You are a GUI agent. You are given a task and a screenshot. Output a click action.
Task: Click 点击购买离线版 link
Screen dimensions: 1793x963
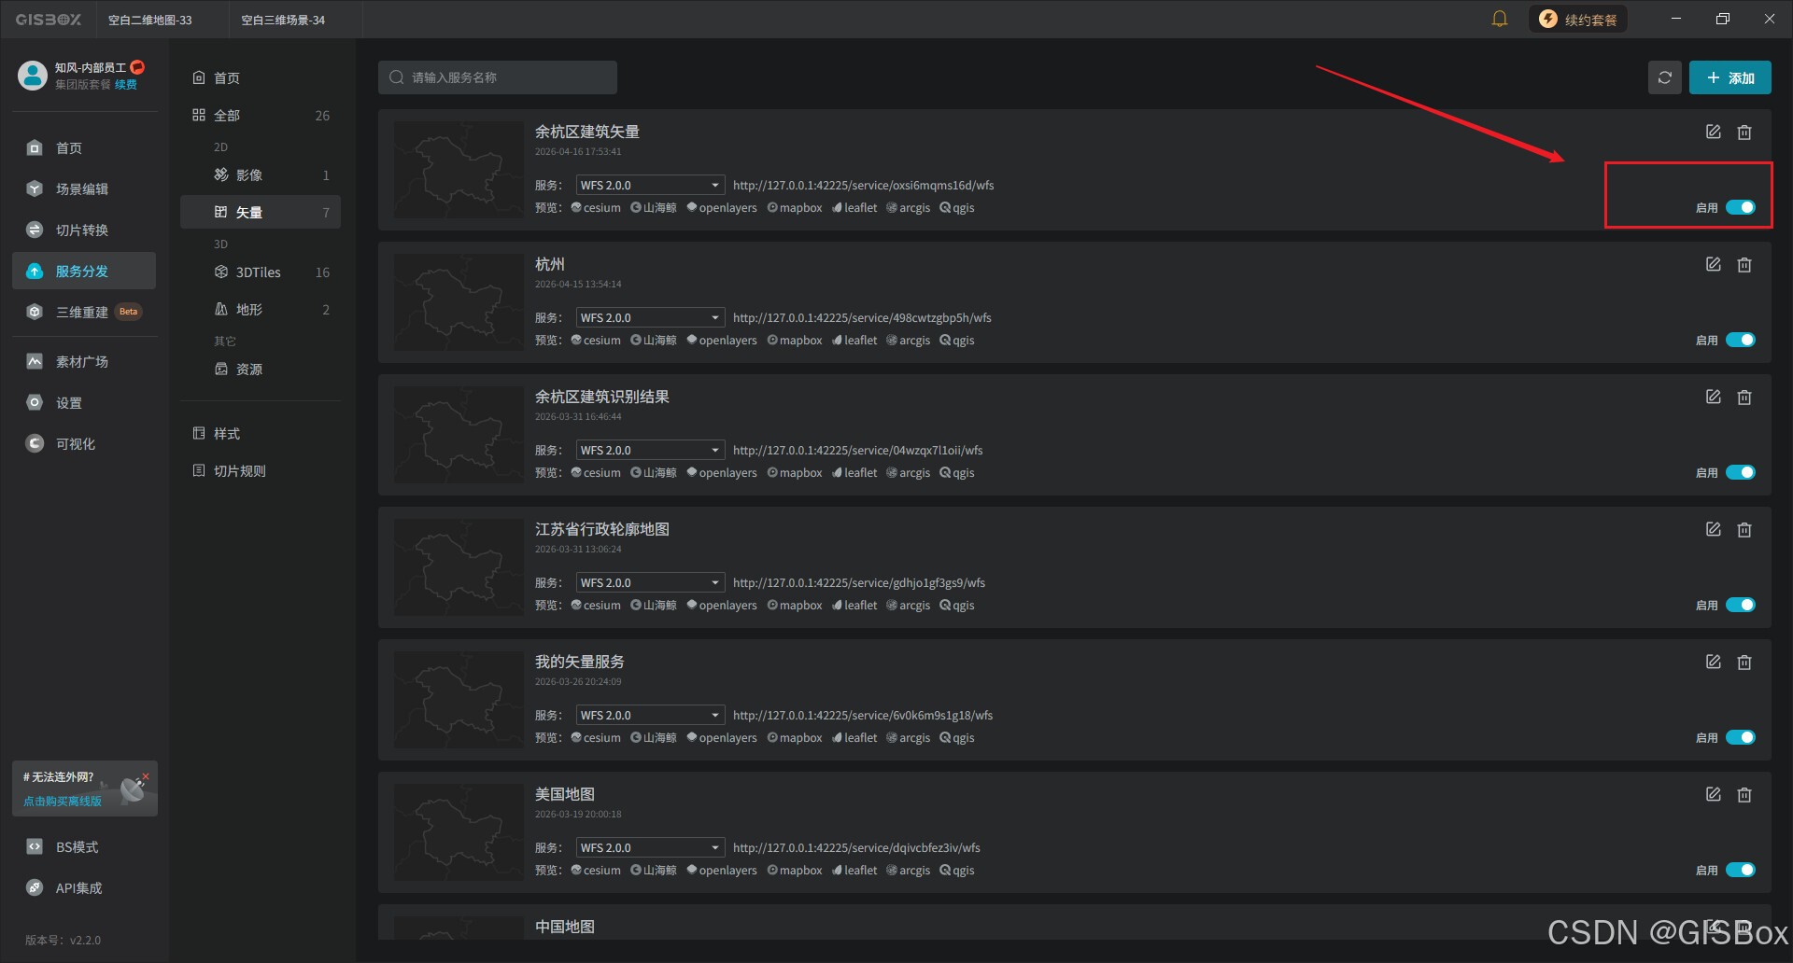(63, 801)
